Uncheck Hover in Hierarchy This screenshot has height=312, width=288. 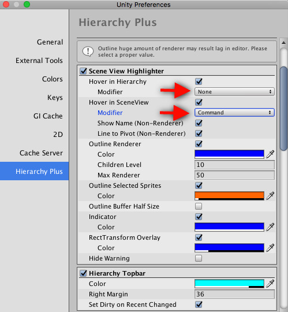point(199,81)
